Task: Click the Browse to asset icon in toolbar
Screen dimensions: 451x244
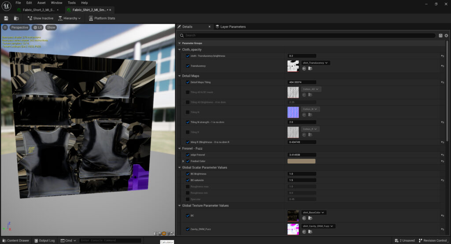Action: (x=16, y=18)
